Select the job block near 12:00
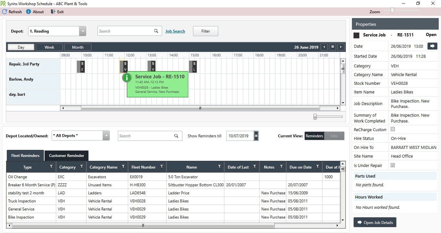Screen dimensions: 441x233 pyautogui.click(x=124, y=66)
